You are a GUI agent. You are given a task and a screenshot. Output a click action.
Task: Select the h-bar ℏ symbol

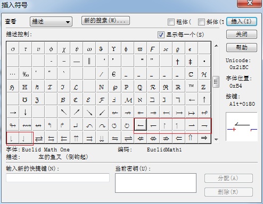(38, 87)
